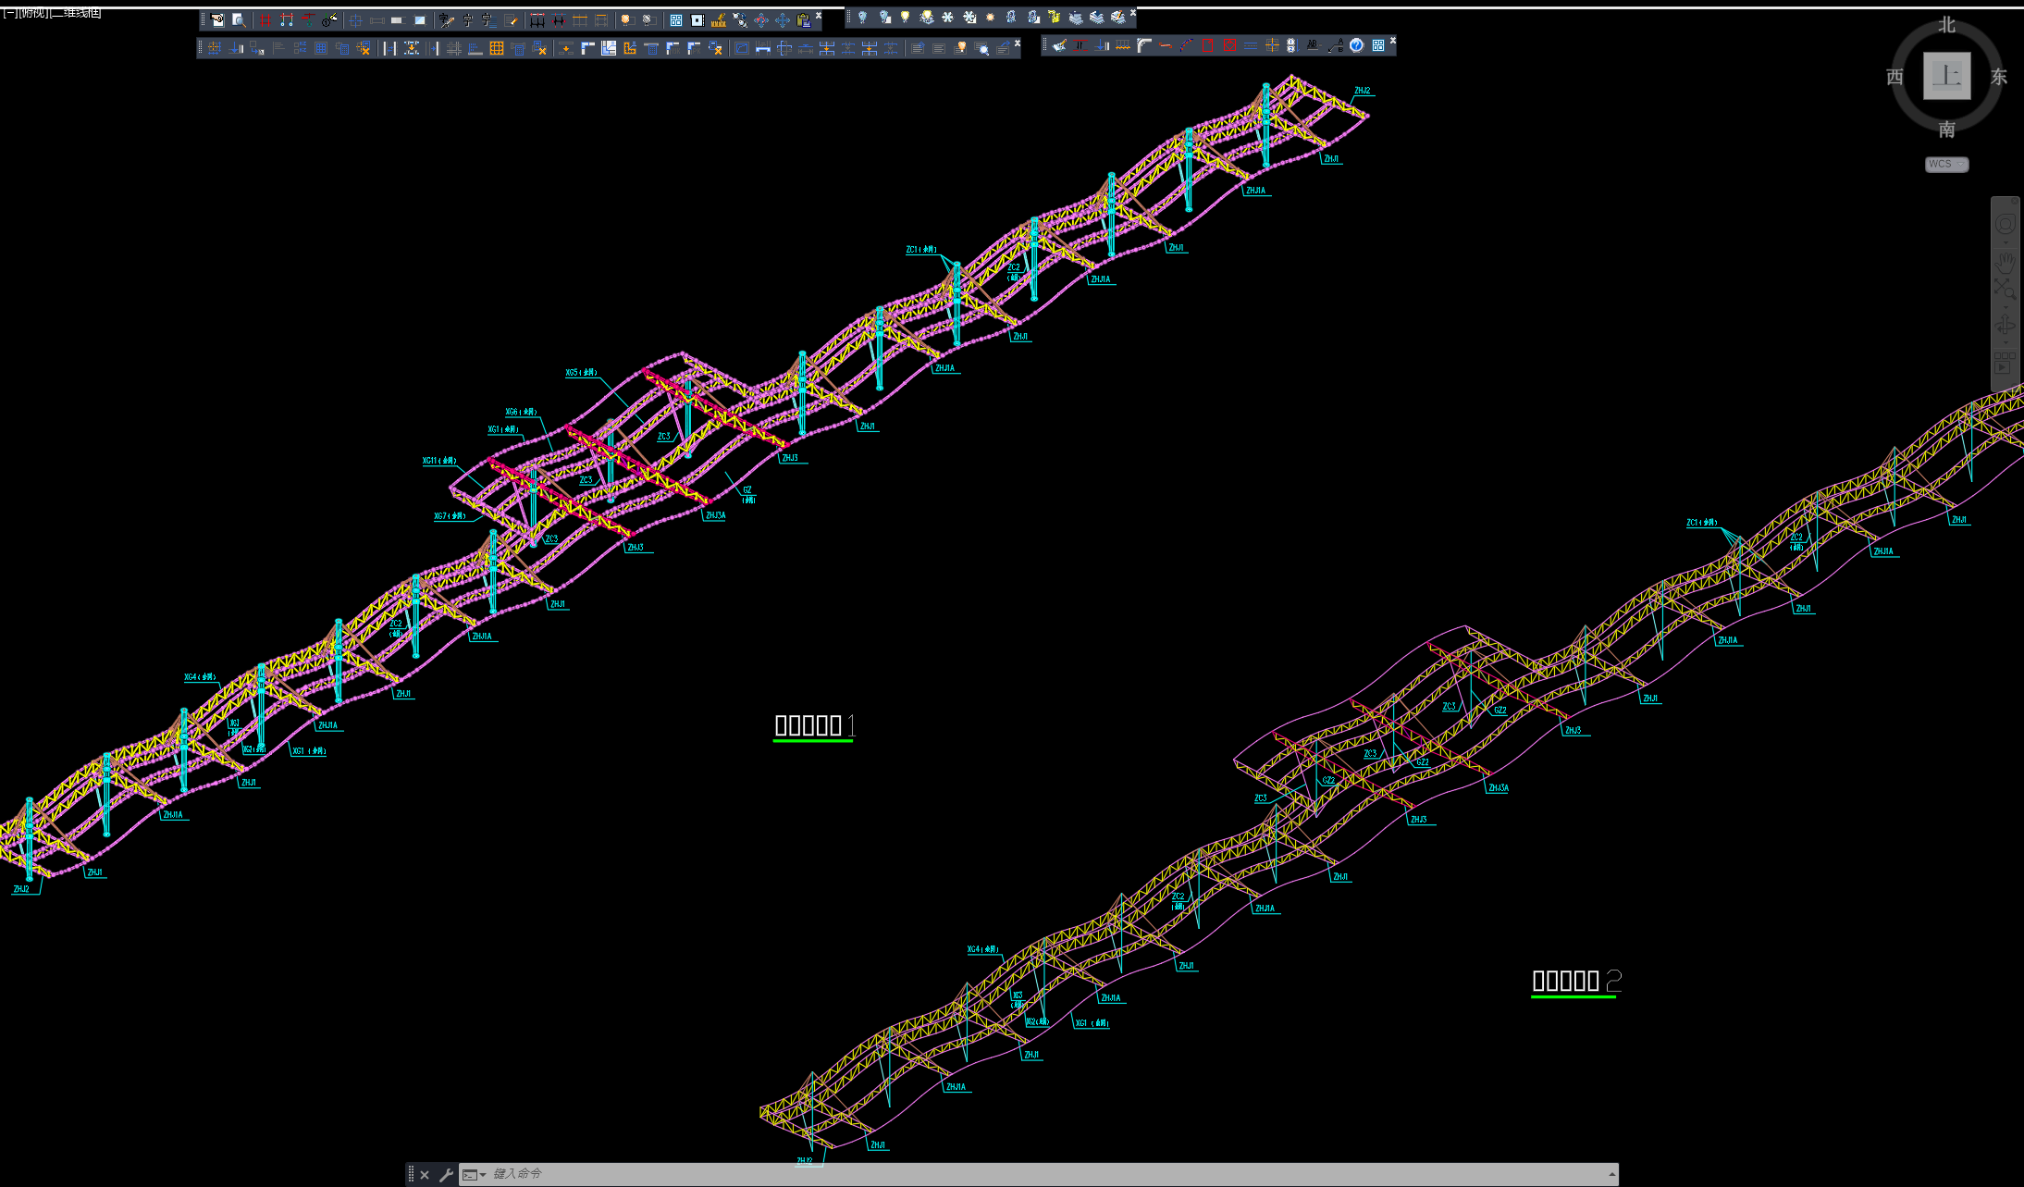Screen dimensions: 2024x1187
Task: Expand command history arrow at command line right
Action: [x=1612, y=1174]
